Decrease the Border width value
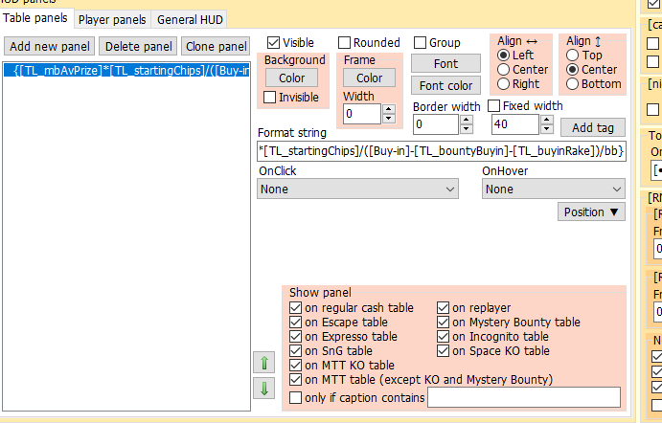The width and height of the screenshot is (662, 423). pos(467,129)
